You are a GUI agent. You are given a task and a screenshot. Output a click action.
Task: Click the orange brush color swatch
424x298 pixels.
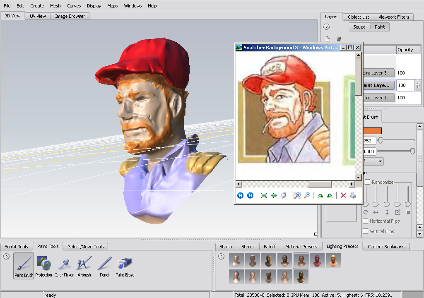[x=372, y=131]
